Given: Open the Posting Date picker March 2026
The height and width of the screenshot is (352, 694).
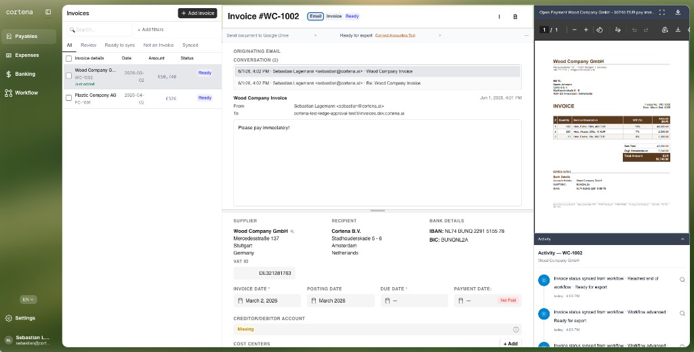Looking at the screenshot, I should coord(340,301).
